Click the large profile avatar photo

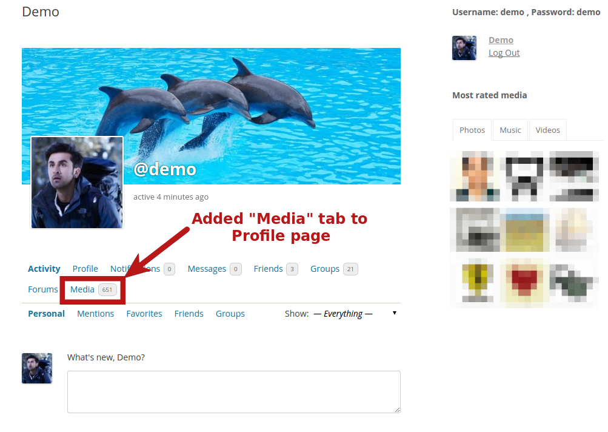76,182
